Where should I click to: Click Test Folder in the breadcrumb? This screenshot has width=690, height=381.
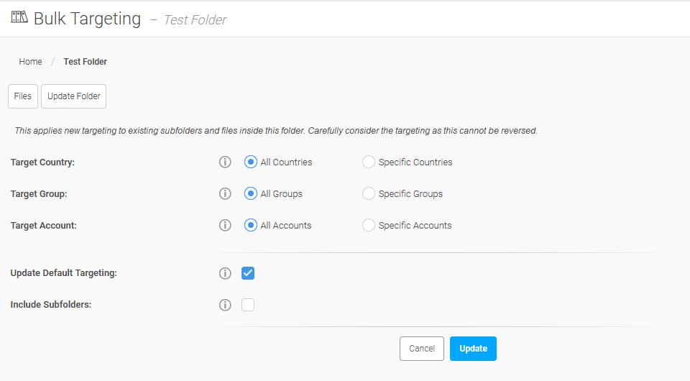click(x=86, y=62)
